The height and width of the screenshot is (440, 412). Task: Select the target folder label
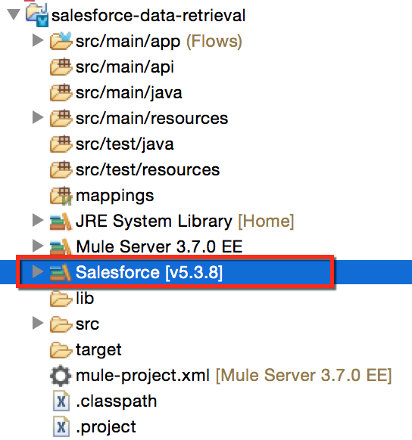98,351
